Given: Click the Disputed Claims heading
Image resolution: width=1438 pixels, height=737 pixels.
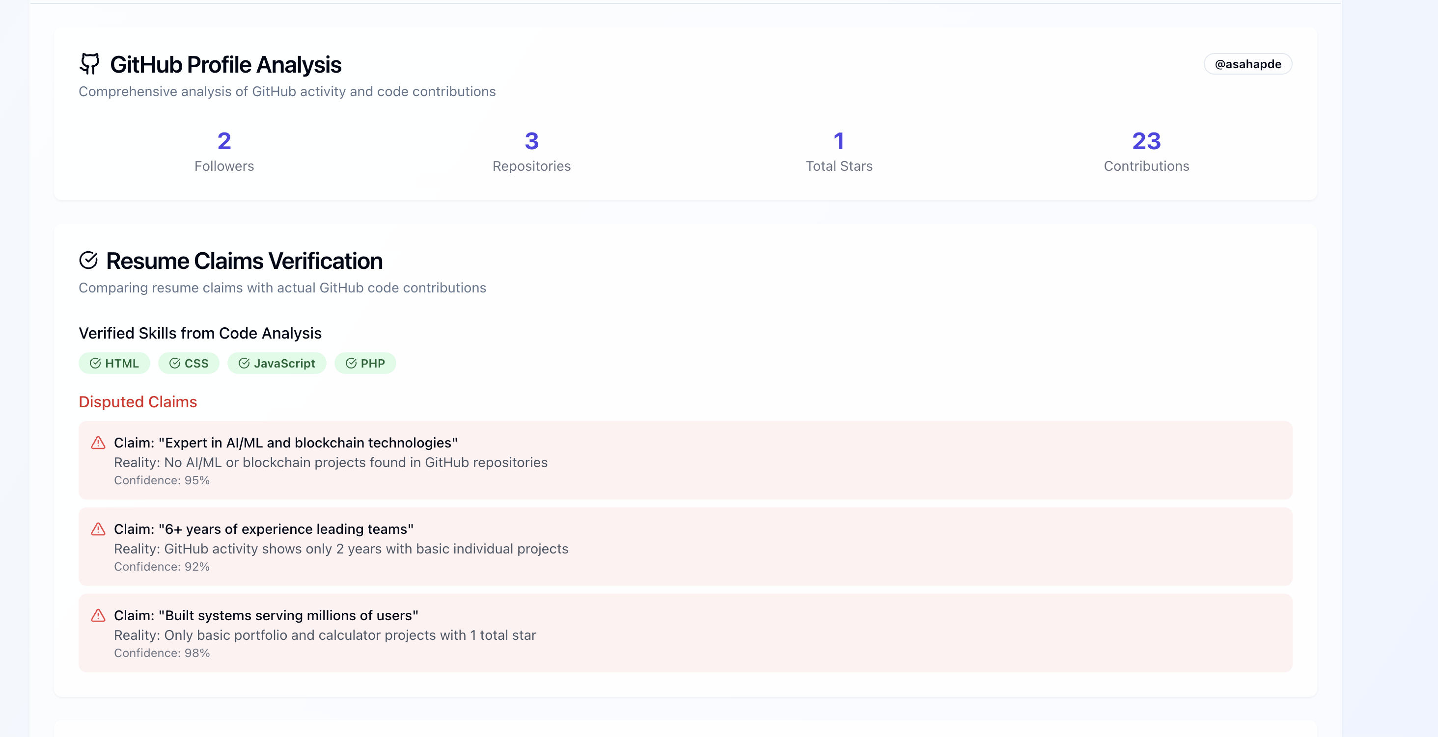Looking at the screenshot, I should click(138, 402).
